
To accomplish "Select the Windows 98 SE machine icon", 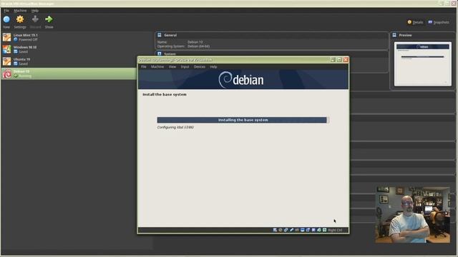I will click(x=6, y=49).
